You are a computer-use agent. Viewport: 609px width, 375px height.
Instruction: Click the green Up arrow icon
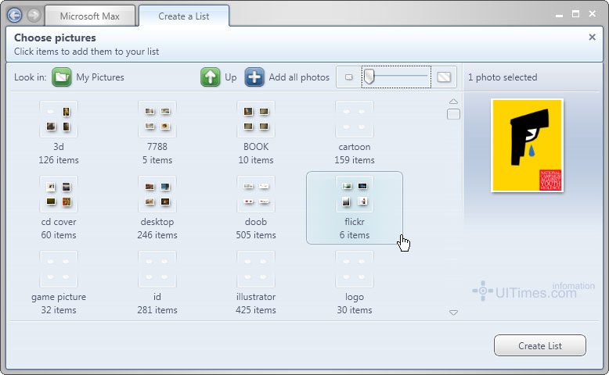tap(210, 77)
